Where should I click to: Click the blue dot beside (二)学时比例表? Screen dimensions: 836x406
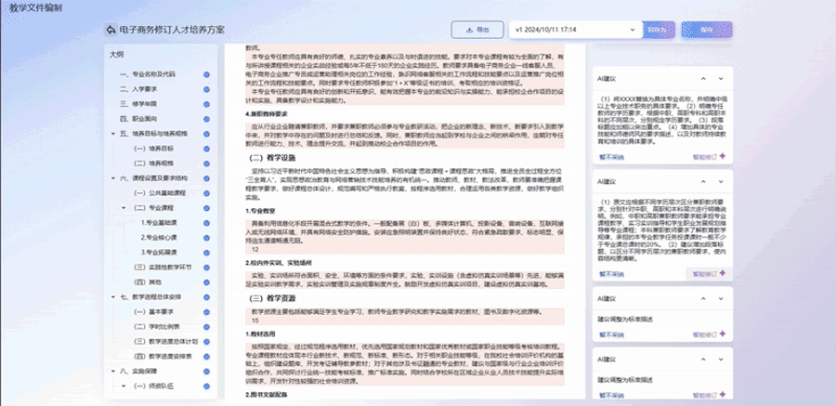click(x=206, y=326)
